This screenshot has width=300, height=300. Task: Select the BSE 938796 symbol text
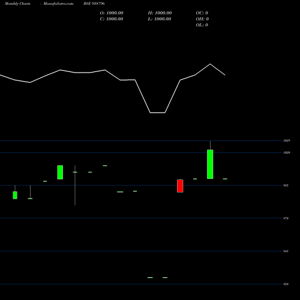pos(94,4)
